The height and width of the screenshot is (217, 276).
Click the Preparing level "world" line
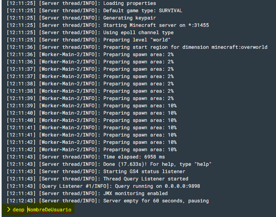click(88, 40)
